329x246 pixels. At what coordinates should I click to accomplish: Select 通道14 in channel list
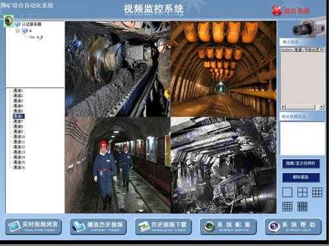(19, 157)
